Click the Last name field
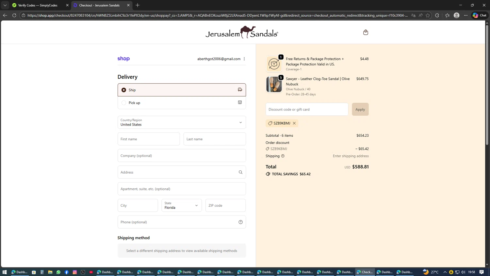This screenshot has height=276, width=490. click(215, 139)
